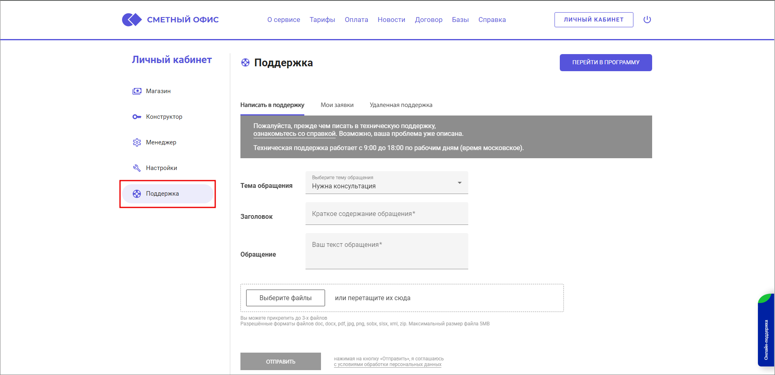Click the dropdown arrow on the theme field
The image size is (775, 375).
(459, 183)
